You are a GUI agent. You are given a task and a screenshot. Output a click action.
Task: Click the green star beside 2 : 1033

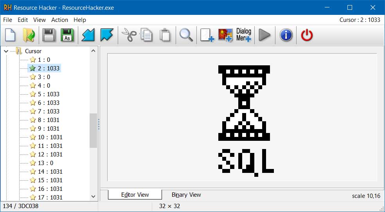32,68
